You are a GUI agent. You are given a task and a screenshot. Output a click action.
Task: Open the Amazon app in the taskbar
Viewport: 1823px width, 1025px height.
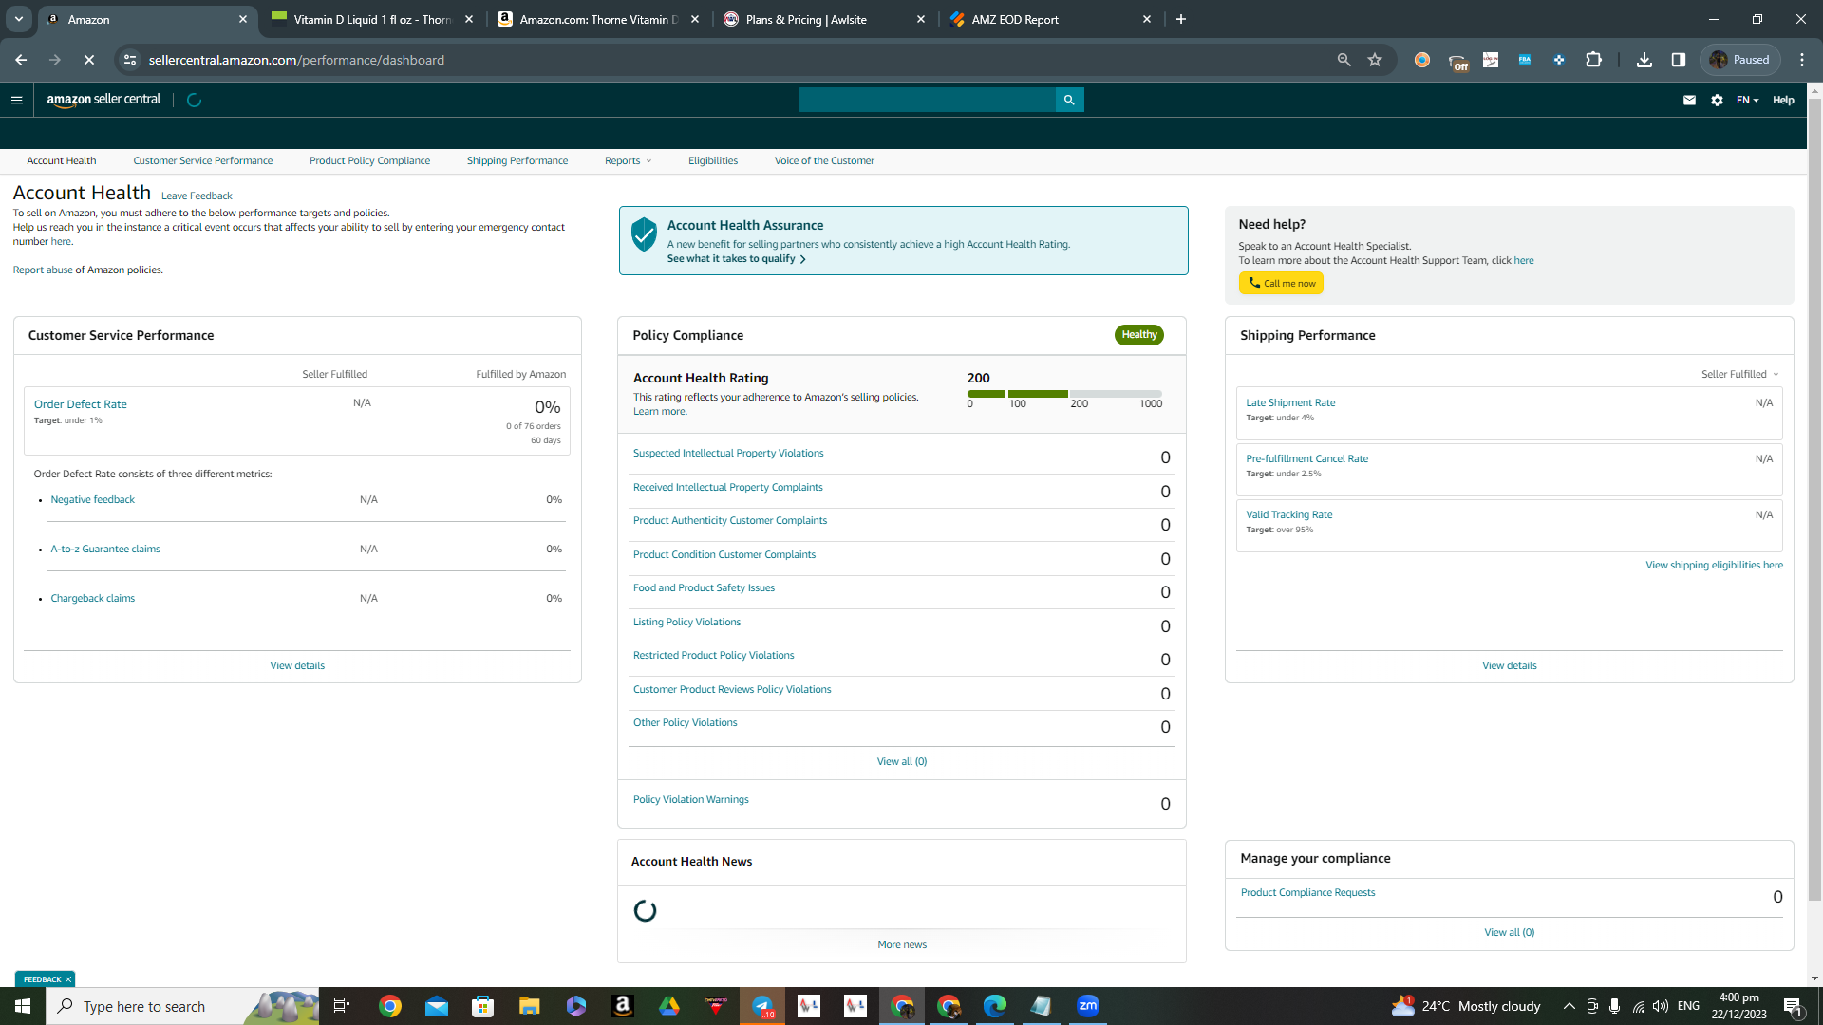click(623, 1006)
